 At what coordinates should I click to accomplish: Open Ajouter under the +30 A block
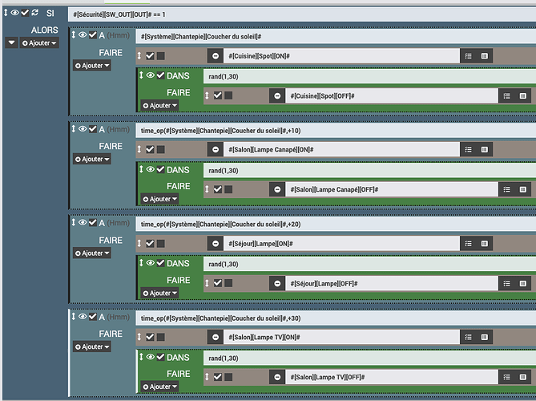92,346
